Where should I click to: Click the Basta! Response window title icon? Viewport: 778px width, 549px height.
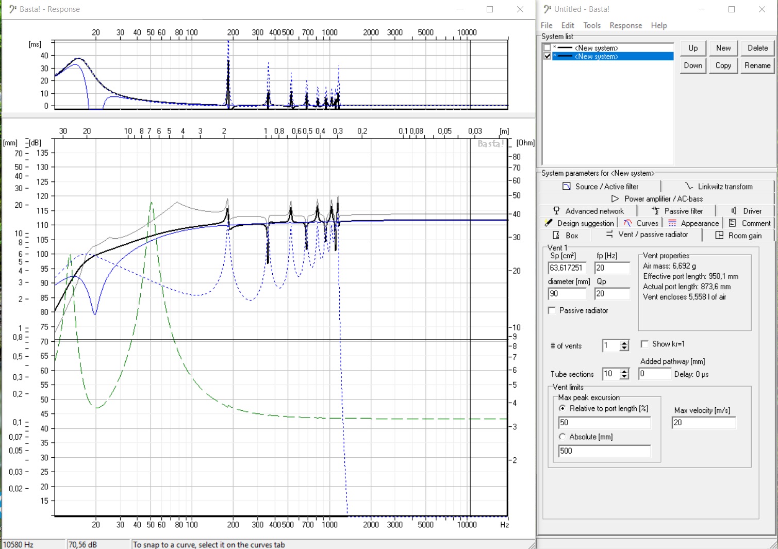coord(12,9)
